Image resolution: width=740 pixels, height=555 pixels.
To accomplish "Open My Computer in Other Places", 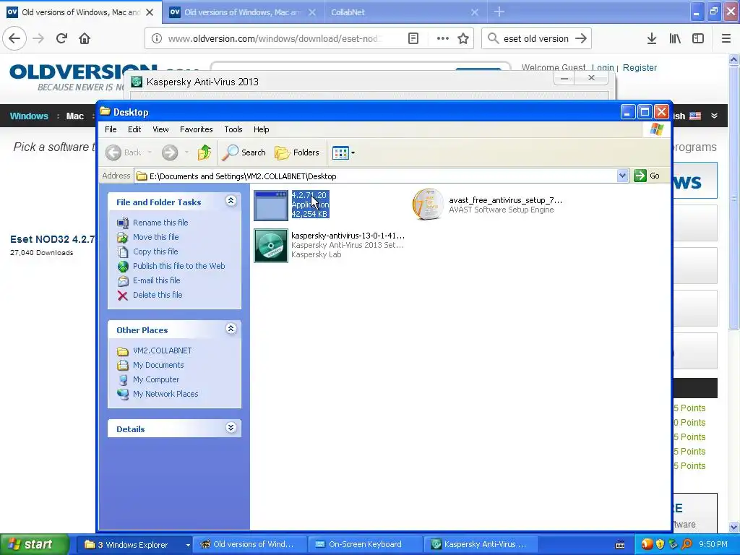I will pos(156,379).
